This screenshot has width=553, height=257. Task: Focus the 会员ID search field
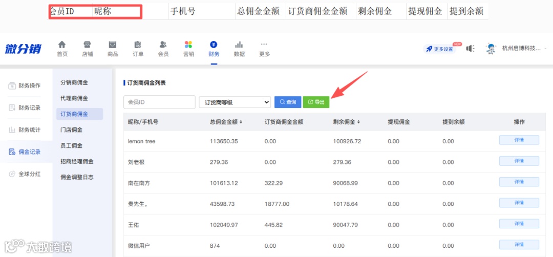pos(159,102)
